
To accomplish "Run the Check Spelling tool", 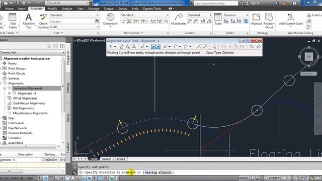I will coord(43,21).
